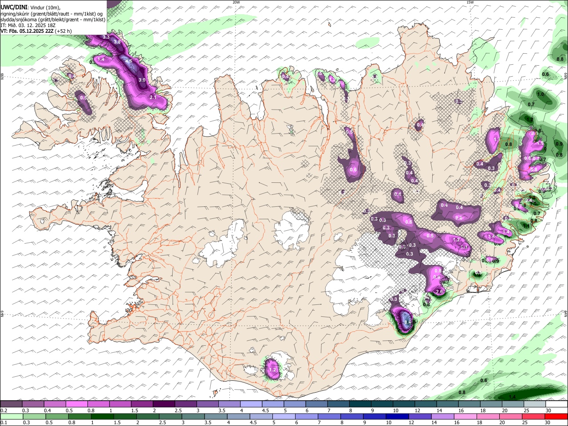Click the 'UWC/DINI: Vindur (10m)' title text

point(30,8)
